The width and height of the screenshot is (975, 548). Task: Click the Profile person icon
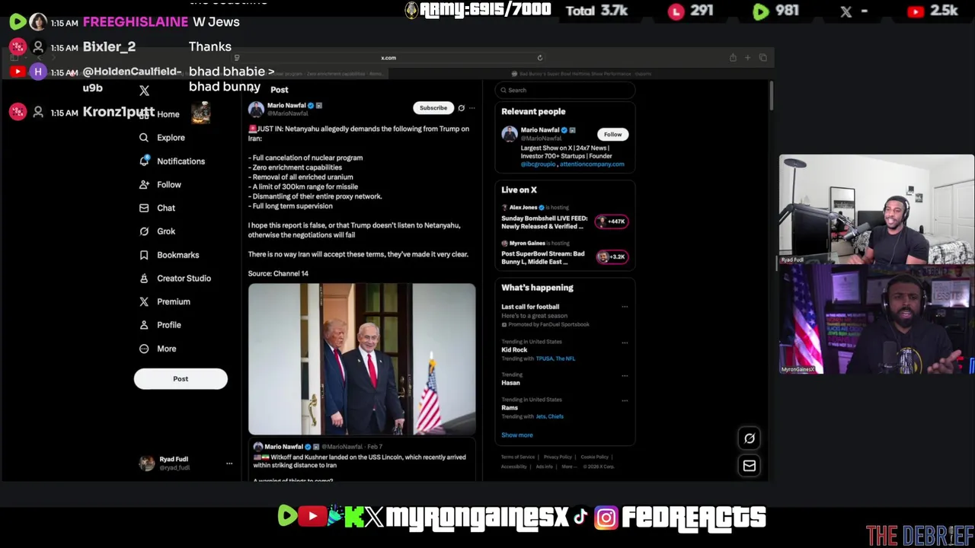144,325
